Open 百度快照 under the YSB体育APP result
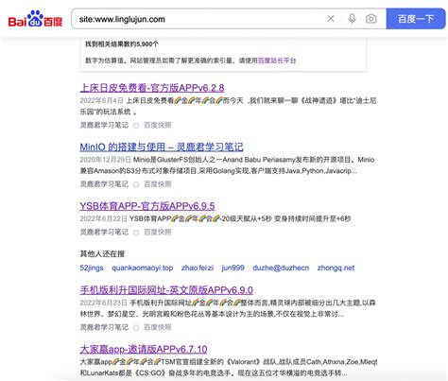This screenshot has width=448, height=381. (x=158, y=233)
